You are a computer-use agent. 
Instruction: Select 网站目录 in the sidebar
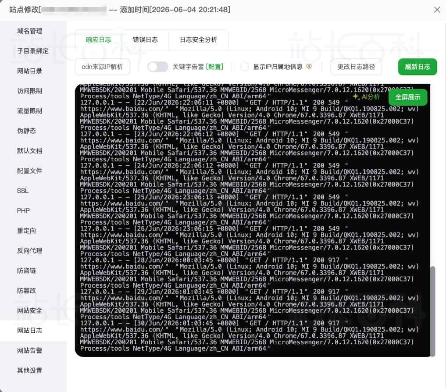pyautogui.click(x=29, y=71)
